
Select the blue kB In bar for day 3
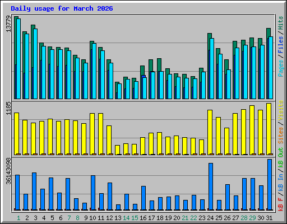[34, 192]
